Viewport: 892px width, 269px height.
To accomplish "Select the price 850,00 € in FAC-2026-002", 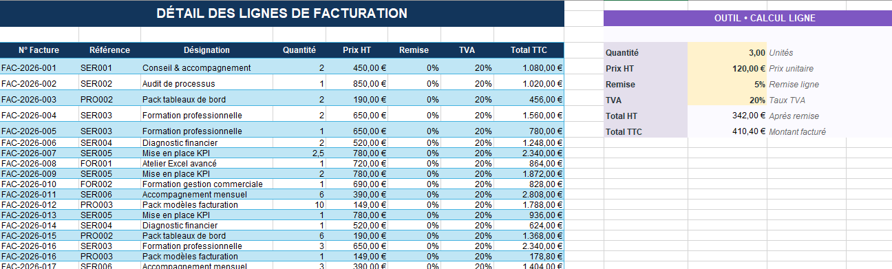I will click(357, 83).
